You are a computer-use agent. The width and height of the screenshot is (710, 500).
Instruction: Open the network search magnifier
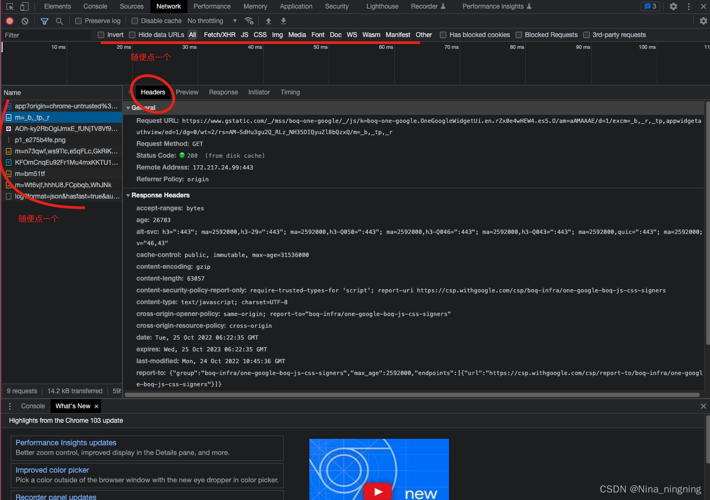click(x=60, y=21)
